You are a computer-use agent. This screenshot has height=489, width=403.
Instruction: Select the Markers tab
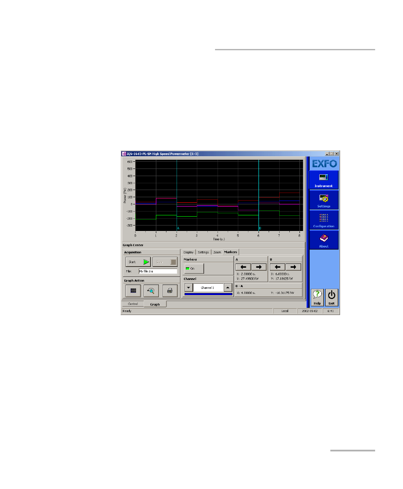tap(231, 252)
